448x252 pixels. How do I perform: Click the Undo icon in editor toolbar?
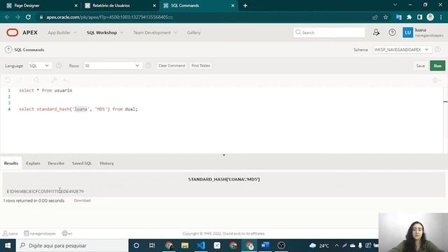(x=8, y=80)
